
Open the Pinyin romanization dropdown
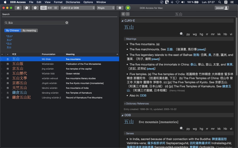click(x=106, y=8)
